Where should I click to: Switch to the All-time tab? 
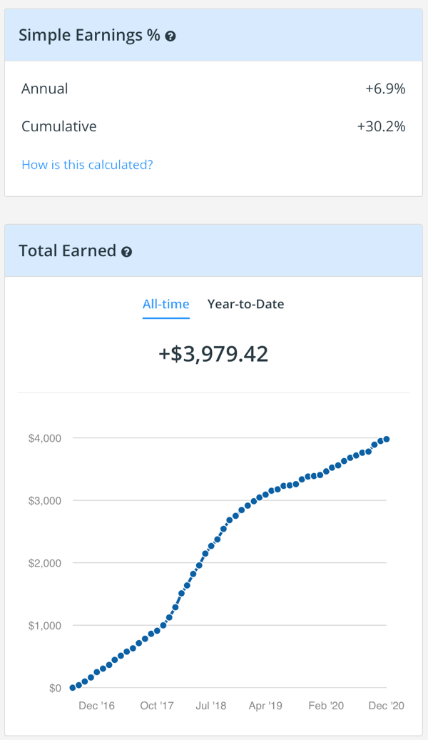(165, 304)
